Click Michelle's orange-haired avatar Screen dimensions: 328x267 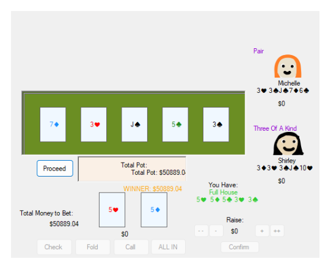288,66
